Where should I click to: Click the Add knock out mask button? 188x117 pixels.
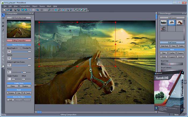10,100
